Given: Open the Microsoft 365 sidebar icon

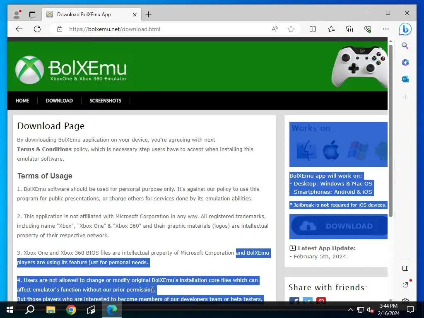Looking at the screenshot, I should tap(405, 63).
